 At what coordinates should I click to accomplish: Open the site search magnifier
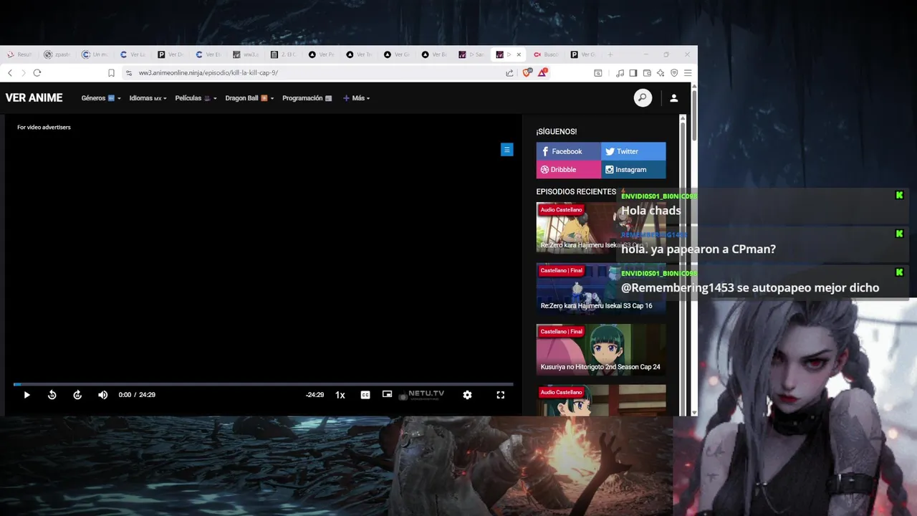[643, 98]
